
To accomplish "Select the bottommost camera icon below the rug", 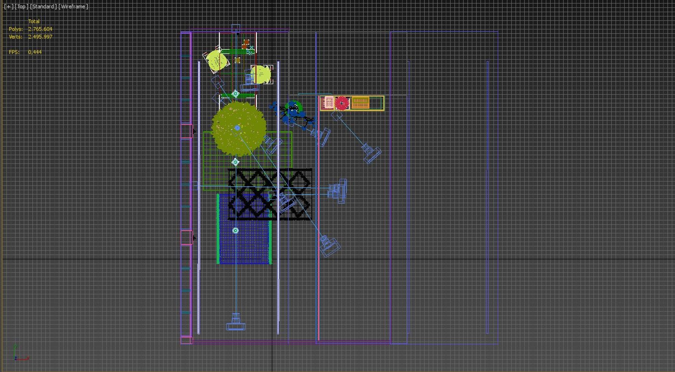I will (x=236, y=322).
